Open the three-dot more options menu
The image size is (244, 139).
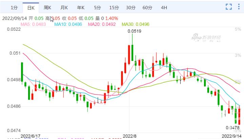pos(239,6)
